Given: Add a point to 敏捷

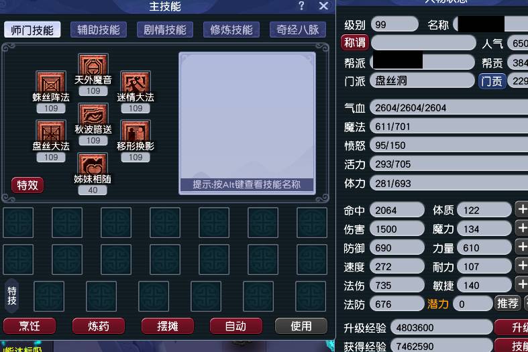Looking at the screenshot, I should tap(522, 285).
